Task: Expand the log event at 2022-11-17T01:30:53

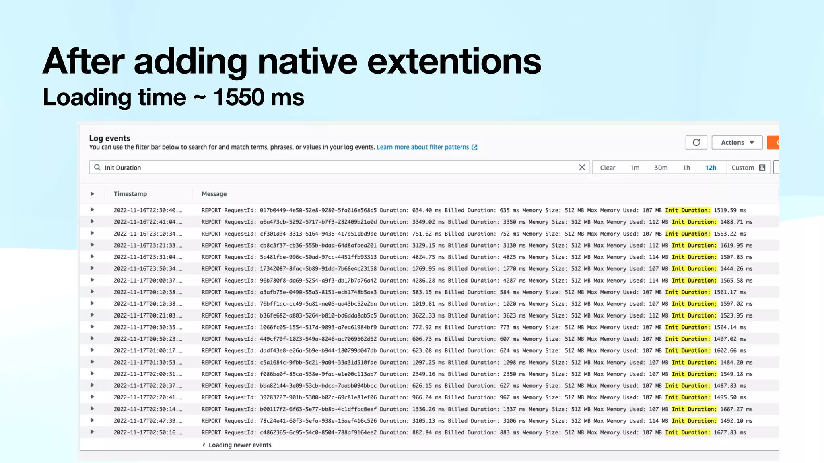Action: [92, 362]
